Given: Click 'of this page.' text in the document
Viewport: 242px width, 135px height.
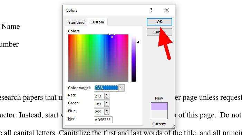Looking at the screenshot, I should [x=197, y=115].
